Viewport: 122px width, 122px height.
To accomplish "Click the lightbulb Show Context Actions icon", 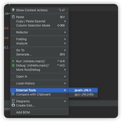I will tap(13, 10).
